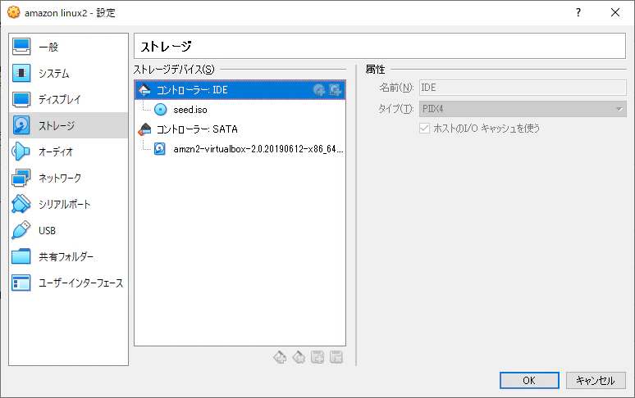Screen dimensions: 635x398
Task: Select the コントローラー: SATA row
Action: point(240,129)
